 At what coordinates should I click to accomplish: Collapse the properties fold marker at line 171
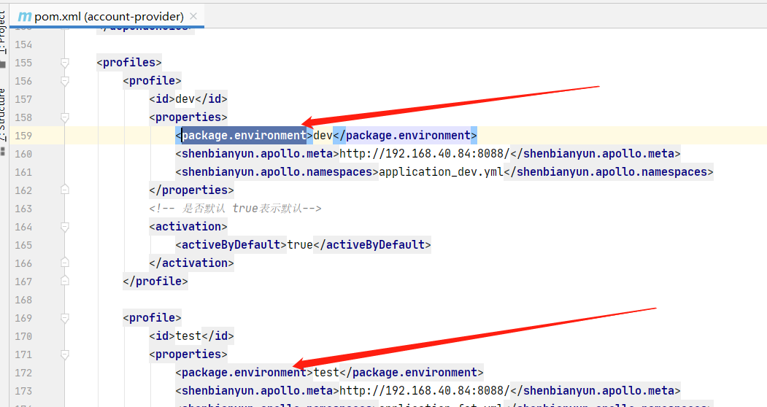click(64, 354)
